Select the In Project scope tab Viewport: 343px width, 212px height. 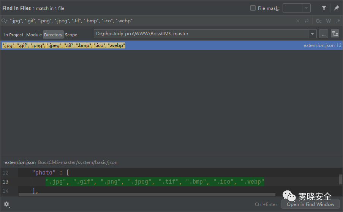click(x=14, y=35)
